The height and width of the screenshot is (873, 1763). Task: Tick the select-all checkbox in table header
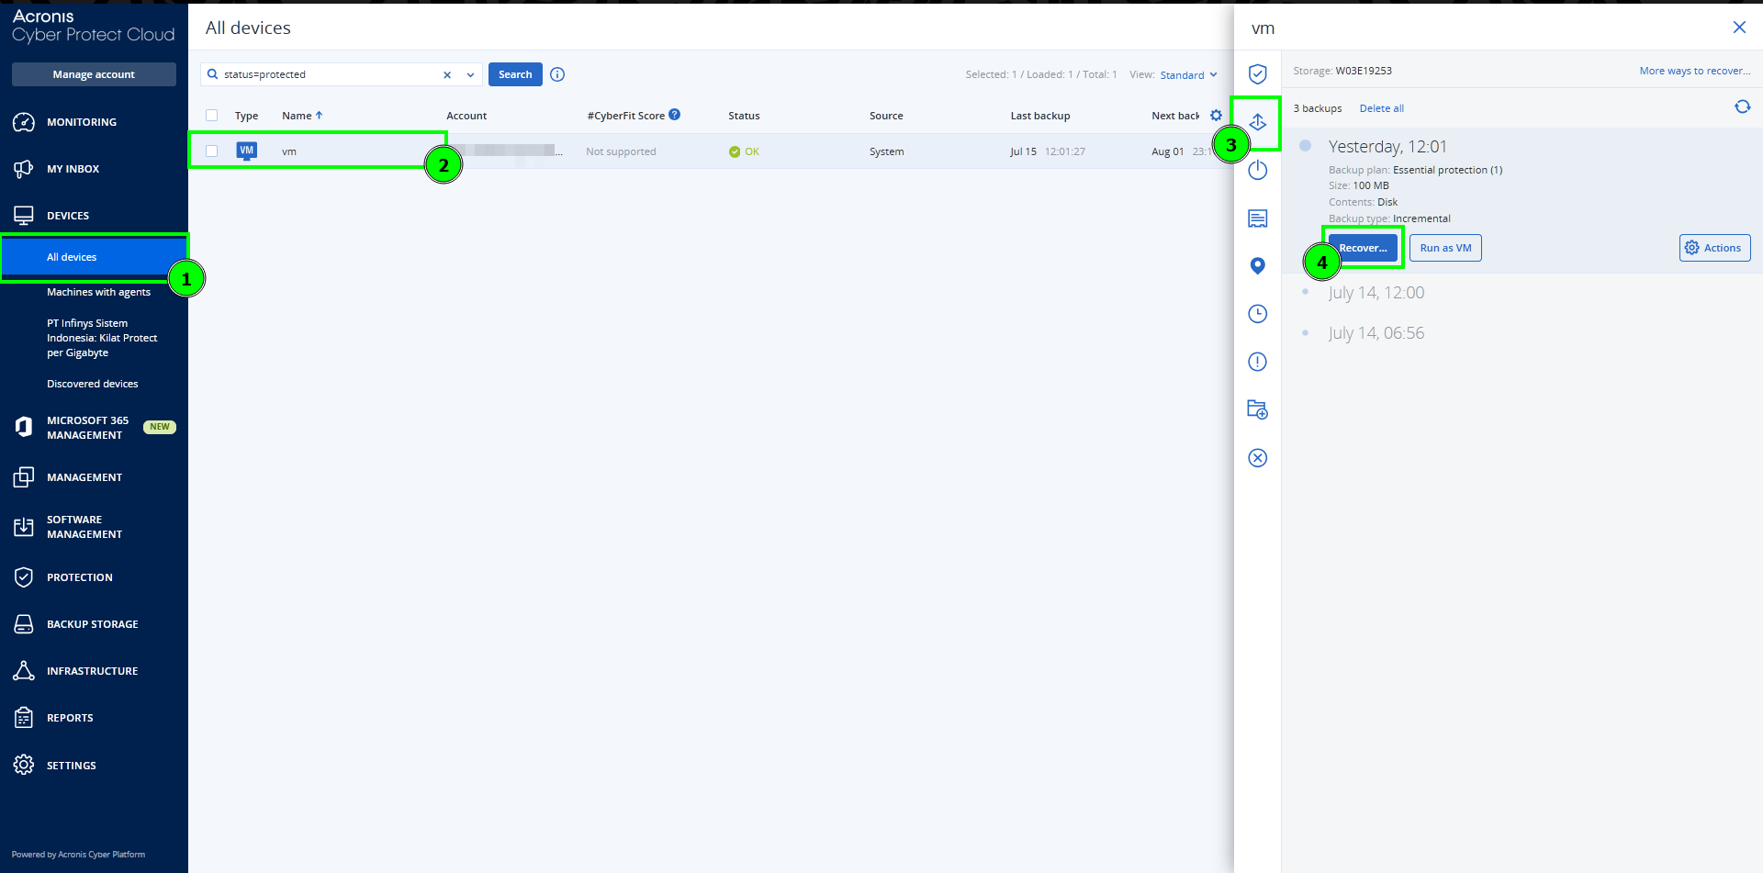[212, 116]
